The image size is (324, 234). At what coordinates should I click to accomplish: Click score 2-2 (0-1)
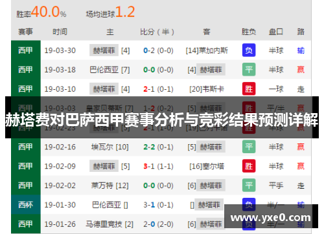pos(158,147)
